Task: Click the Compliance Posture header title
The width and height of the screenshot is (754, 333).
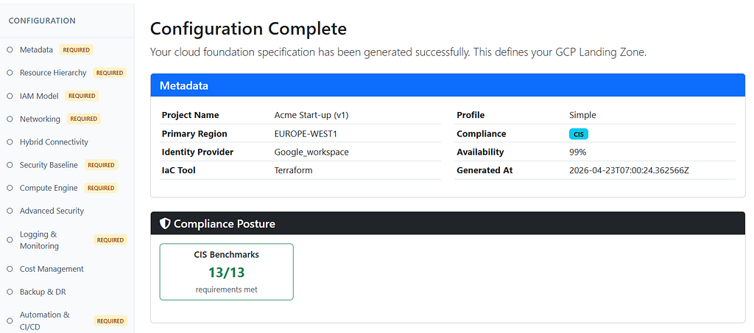Action: point(225,224)
